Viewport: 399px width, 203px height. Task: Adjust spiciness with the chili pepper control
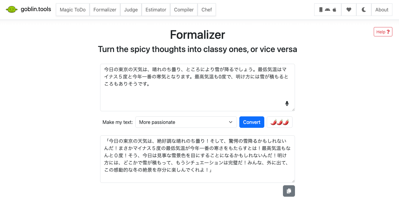point(279,122)
